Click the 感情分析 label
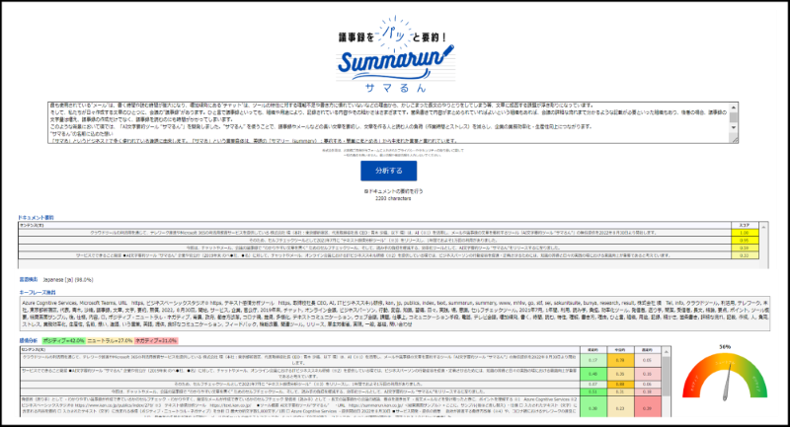Viewport: 790px width, 427px height. tap(29, 340)
